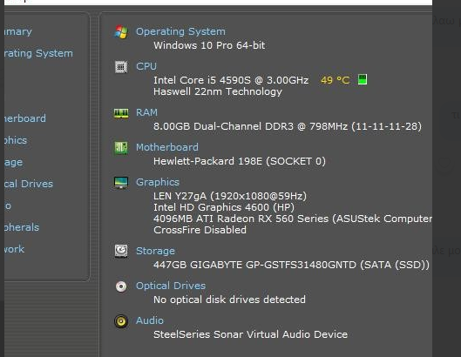The width and height of the screenshot is (461, 357).
Task: Click the CPU chip icon
Action: (121, 67)
